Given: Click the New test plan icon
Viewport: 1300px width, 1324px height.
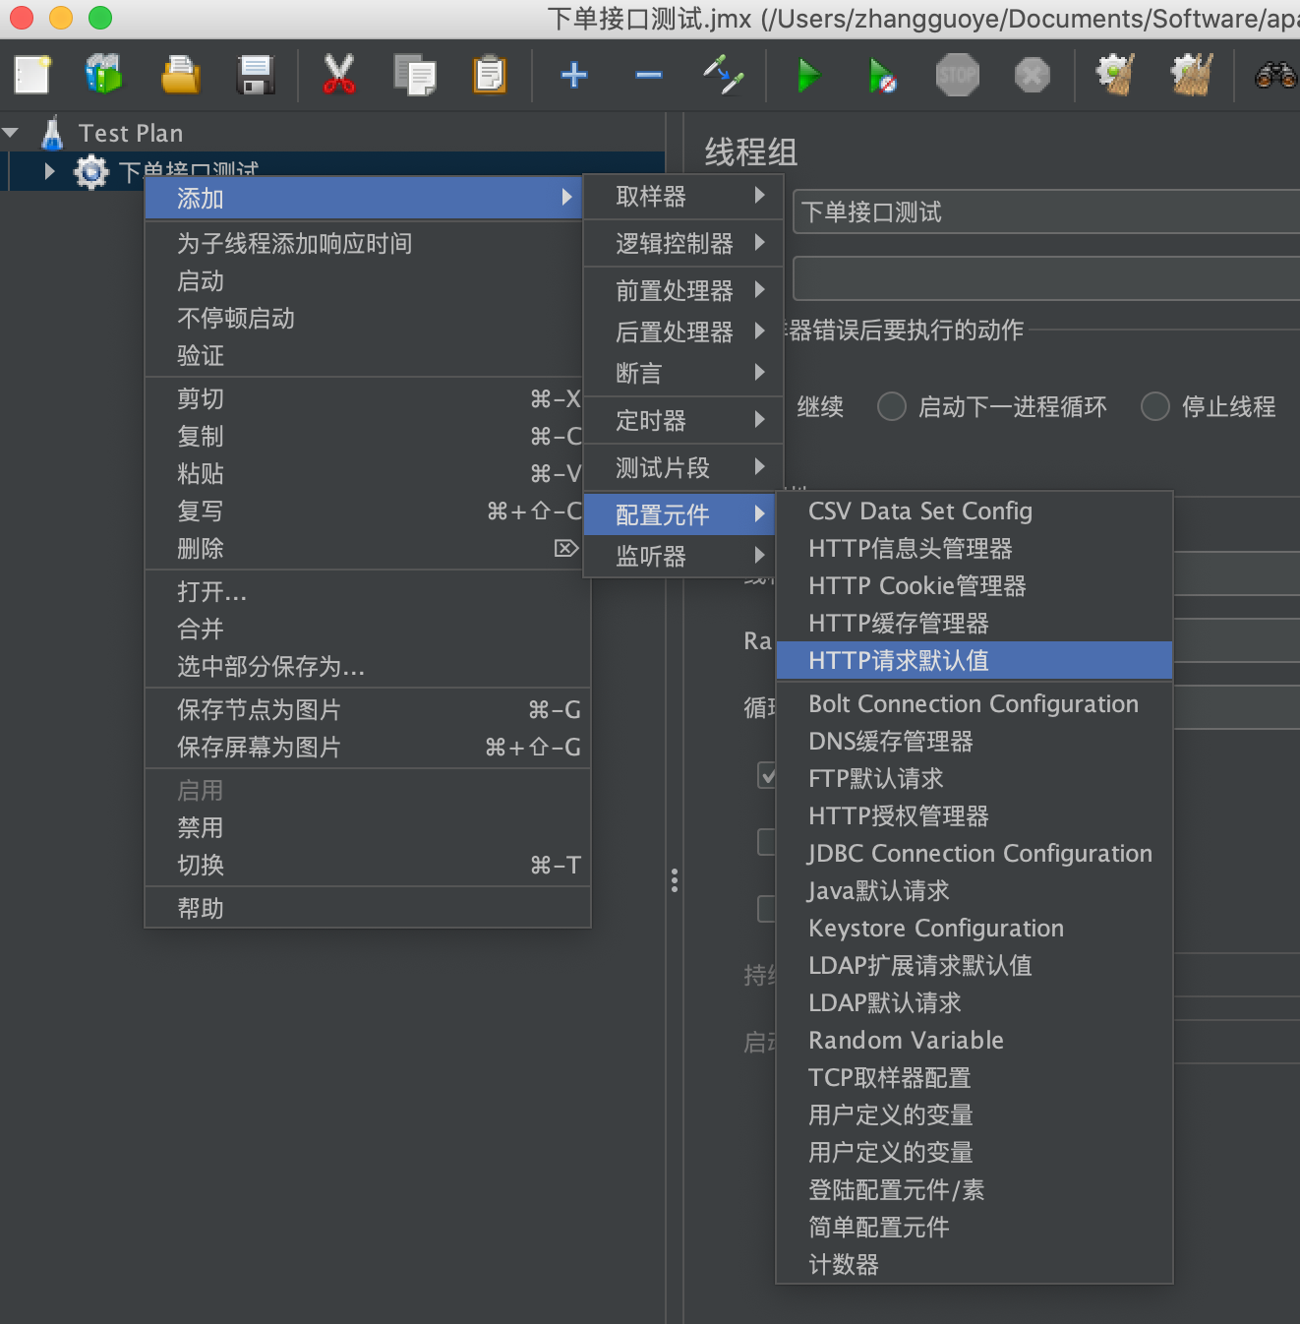Looking at the screenshot, I should click(32, 75).
